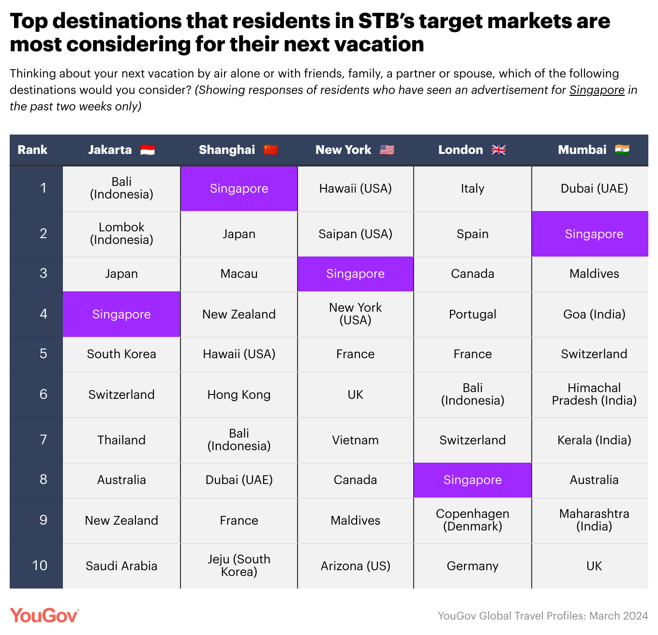
Task: Select the Jakarta column header
Action: pyautogui.click(x=110, y=150)
